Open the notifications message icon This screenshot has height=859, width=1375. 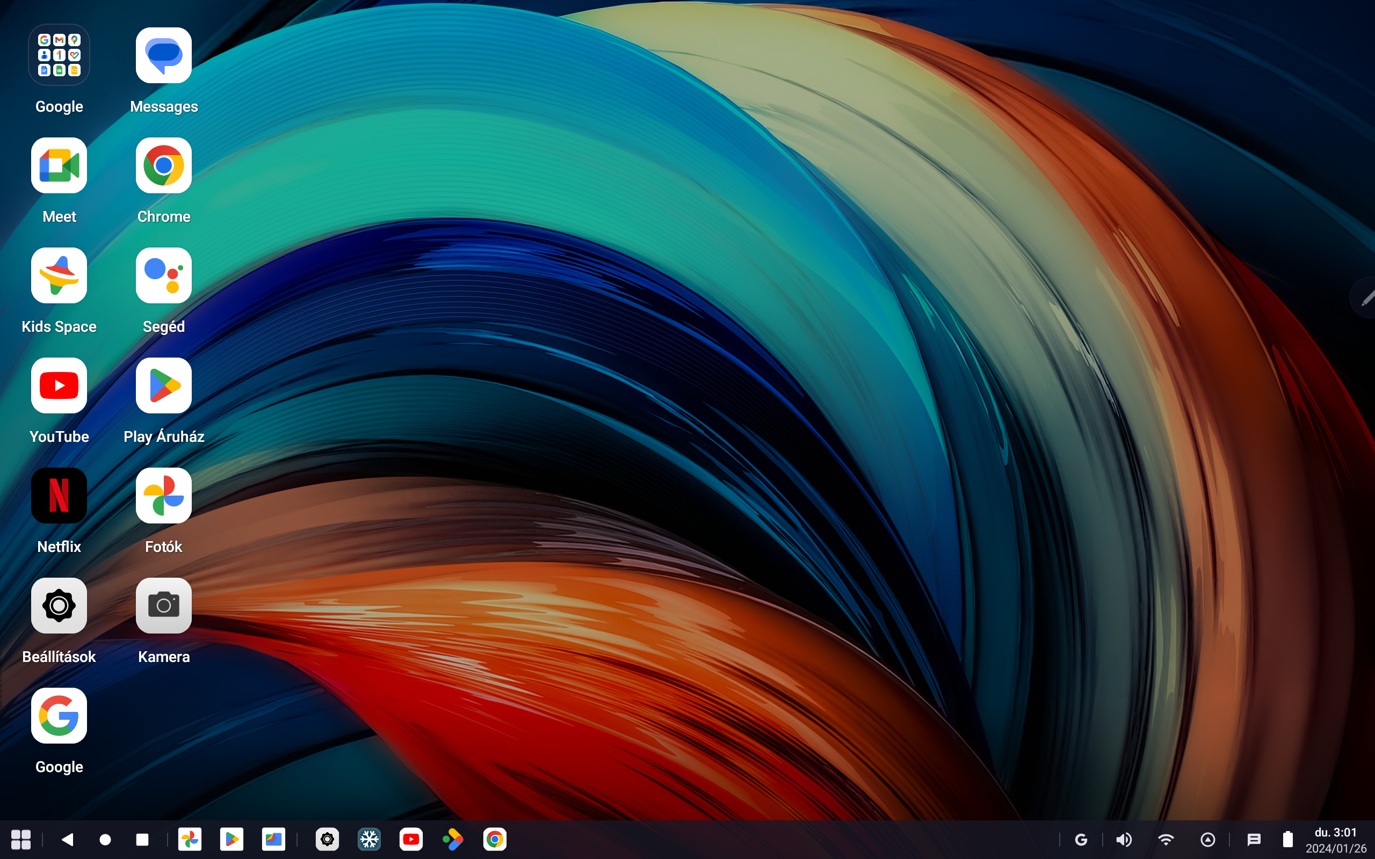[x=1254, y=840]
